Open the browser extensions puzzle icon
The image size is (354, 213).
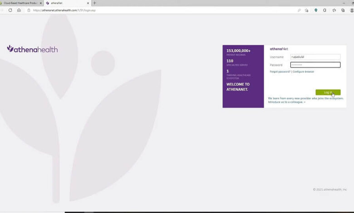[324, 10]
